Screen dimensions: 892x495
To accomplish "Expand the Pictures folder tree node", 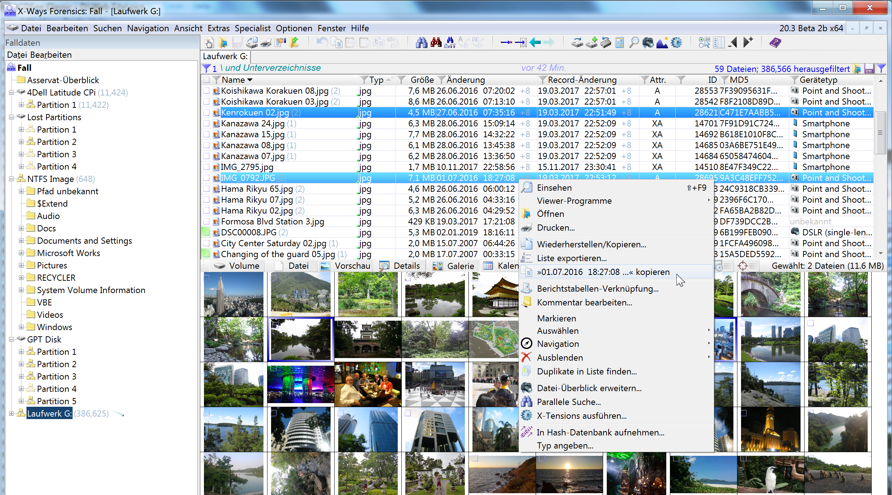I will coord(21,265).
